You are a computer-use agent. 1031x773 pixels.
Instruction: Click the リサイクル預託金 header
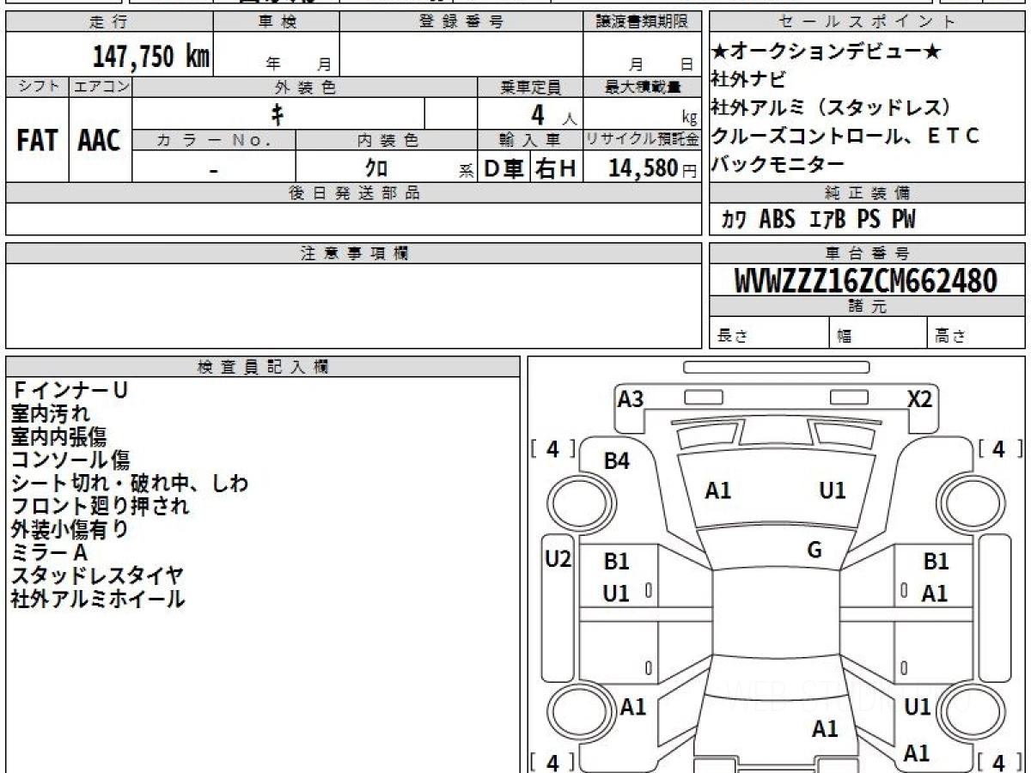[x=642, y=140]
